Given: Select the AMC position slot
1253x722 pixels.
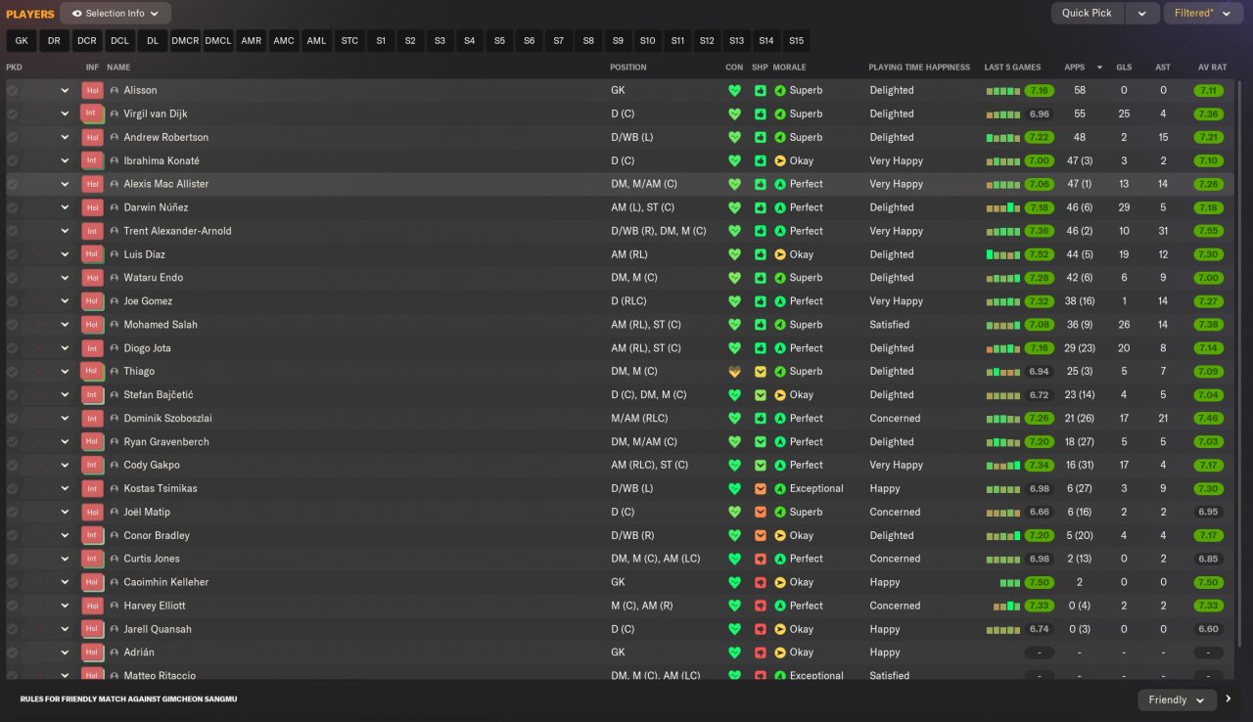Looking at the screenshot, I should click(x=284, y=41).
